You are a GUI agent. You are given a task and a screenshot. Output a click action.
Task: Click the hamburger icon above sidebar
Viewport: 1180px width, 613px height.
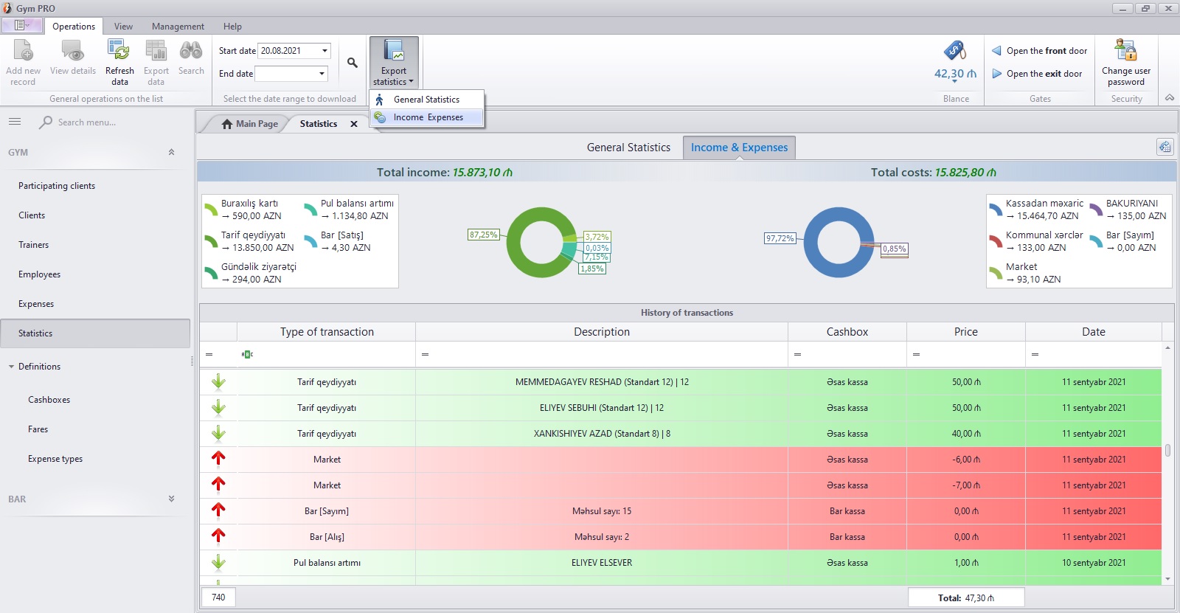(15, 122)
